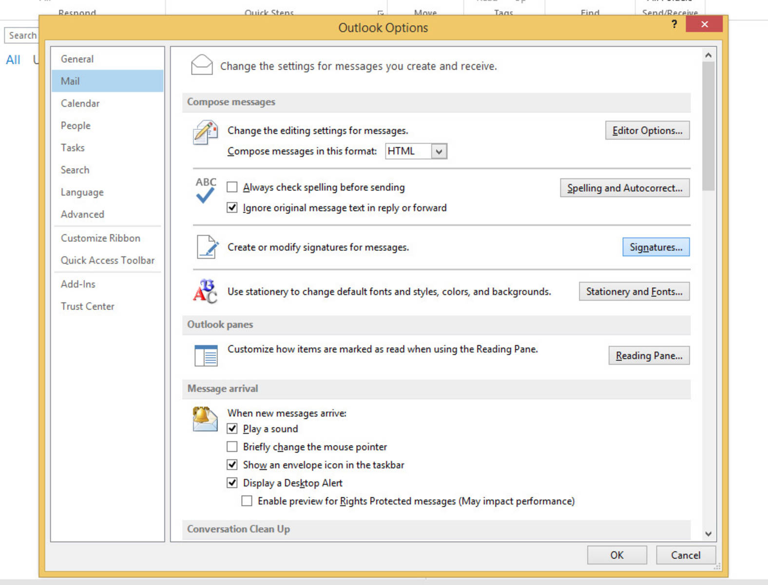The height and width of the screenshot is (585, 768).
Task: Open Spelling and Autocorrect settings
Action: tap(625, 188)
